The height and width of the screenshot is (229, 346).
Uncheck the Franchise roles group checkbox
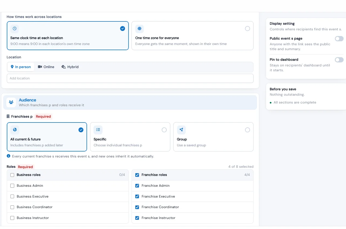point(137,175)
